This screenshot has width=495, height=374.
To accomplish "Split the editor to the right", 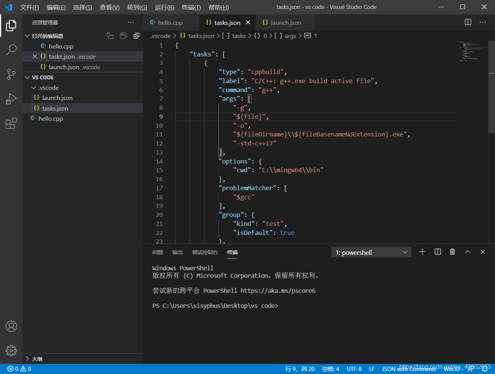I will (468, 22).
